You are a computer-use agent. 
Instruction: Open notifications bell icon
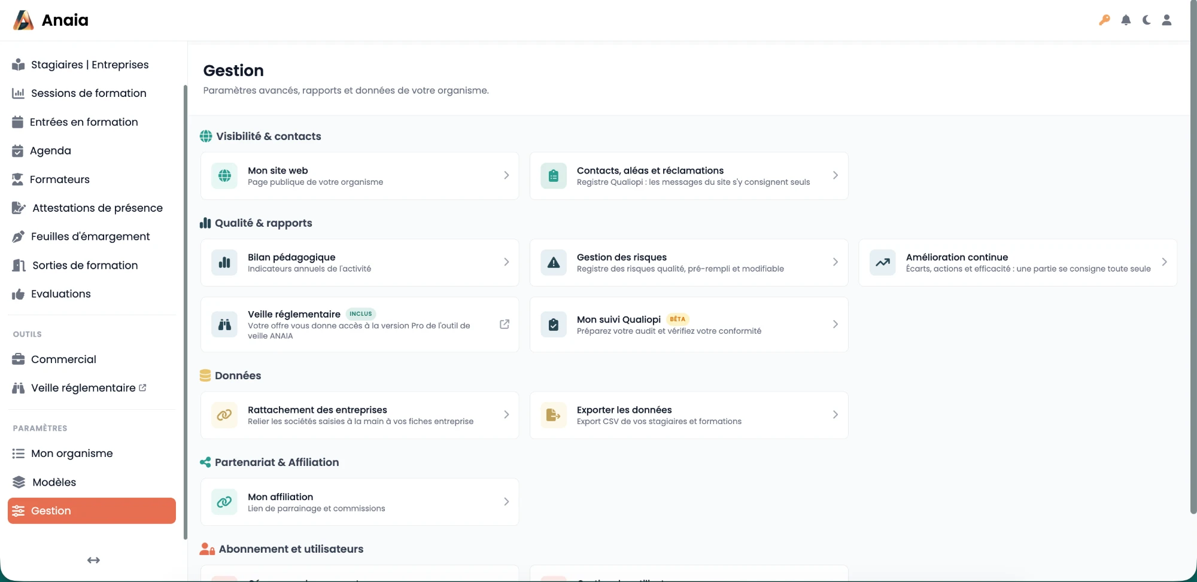pyautogui.click(x=1126, y=20)
